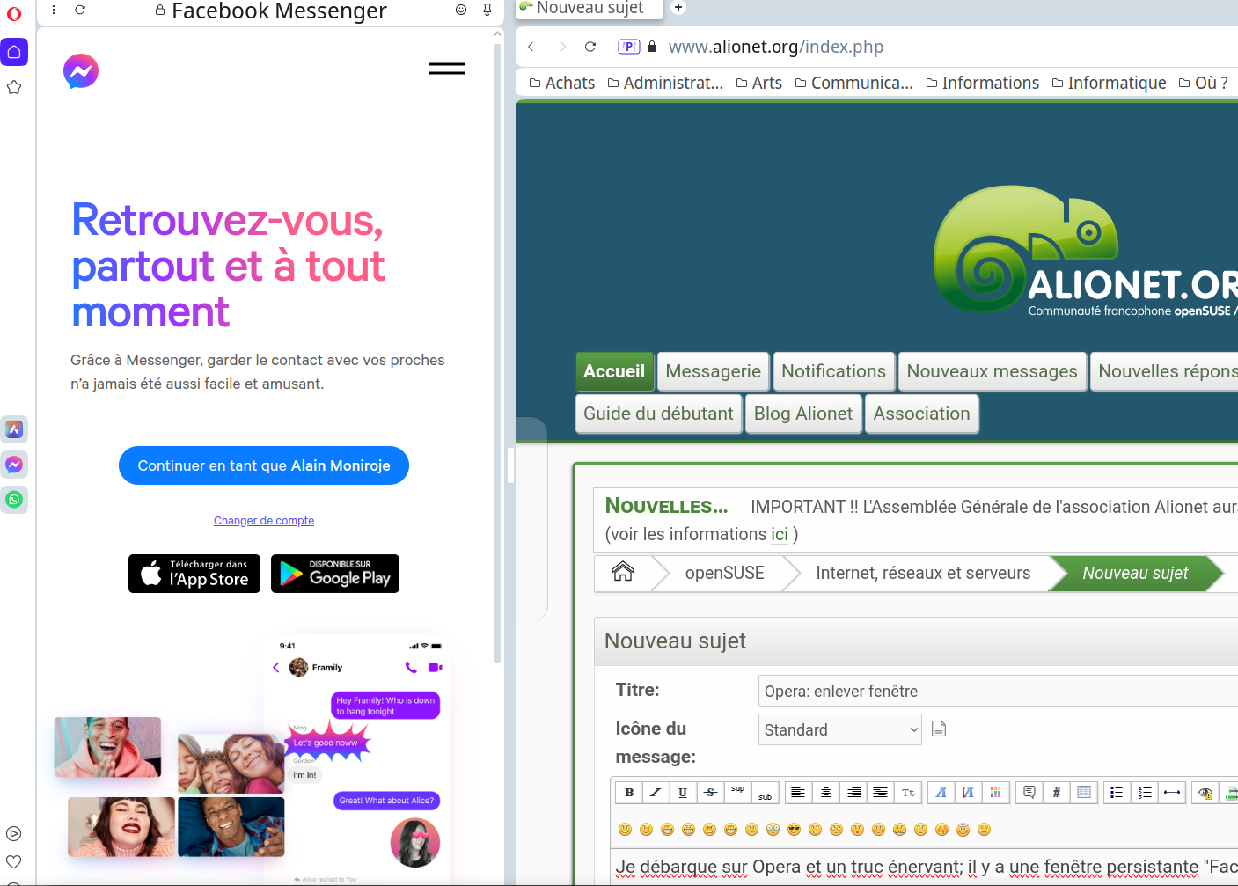The image size is (1238, 886).
Task: Open the emoji icon in the Messenger panel header
Action: [461, 10]
